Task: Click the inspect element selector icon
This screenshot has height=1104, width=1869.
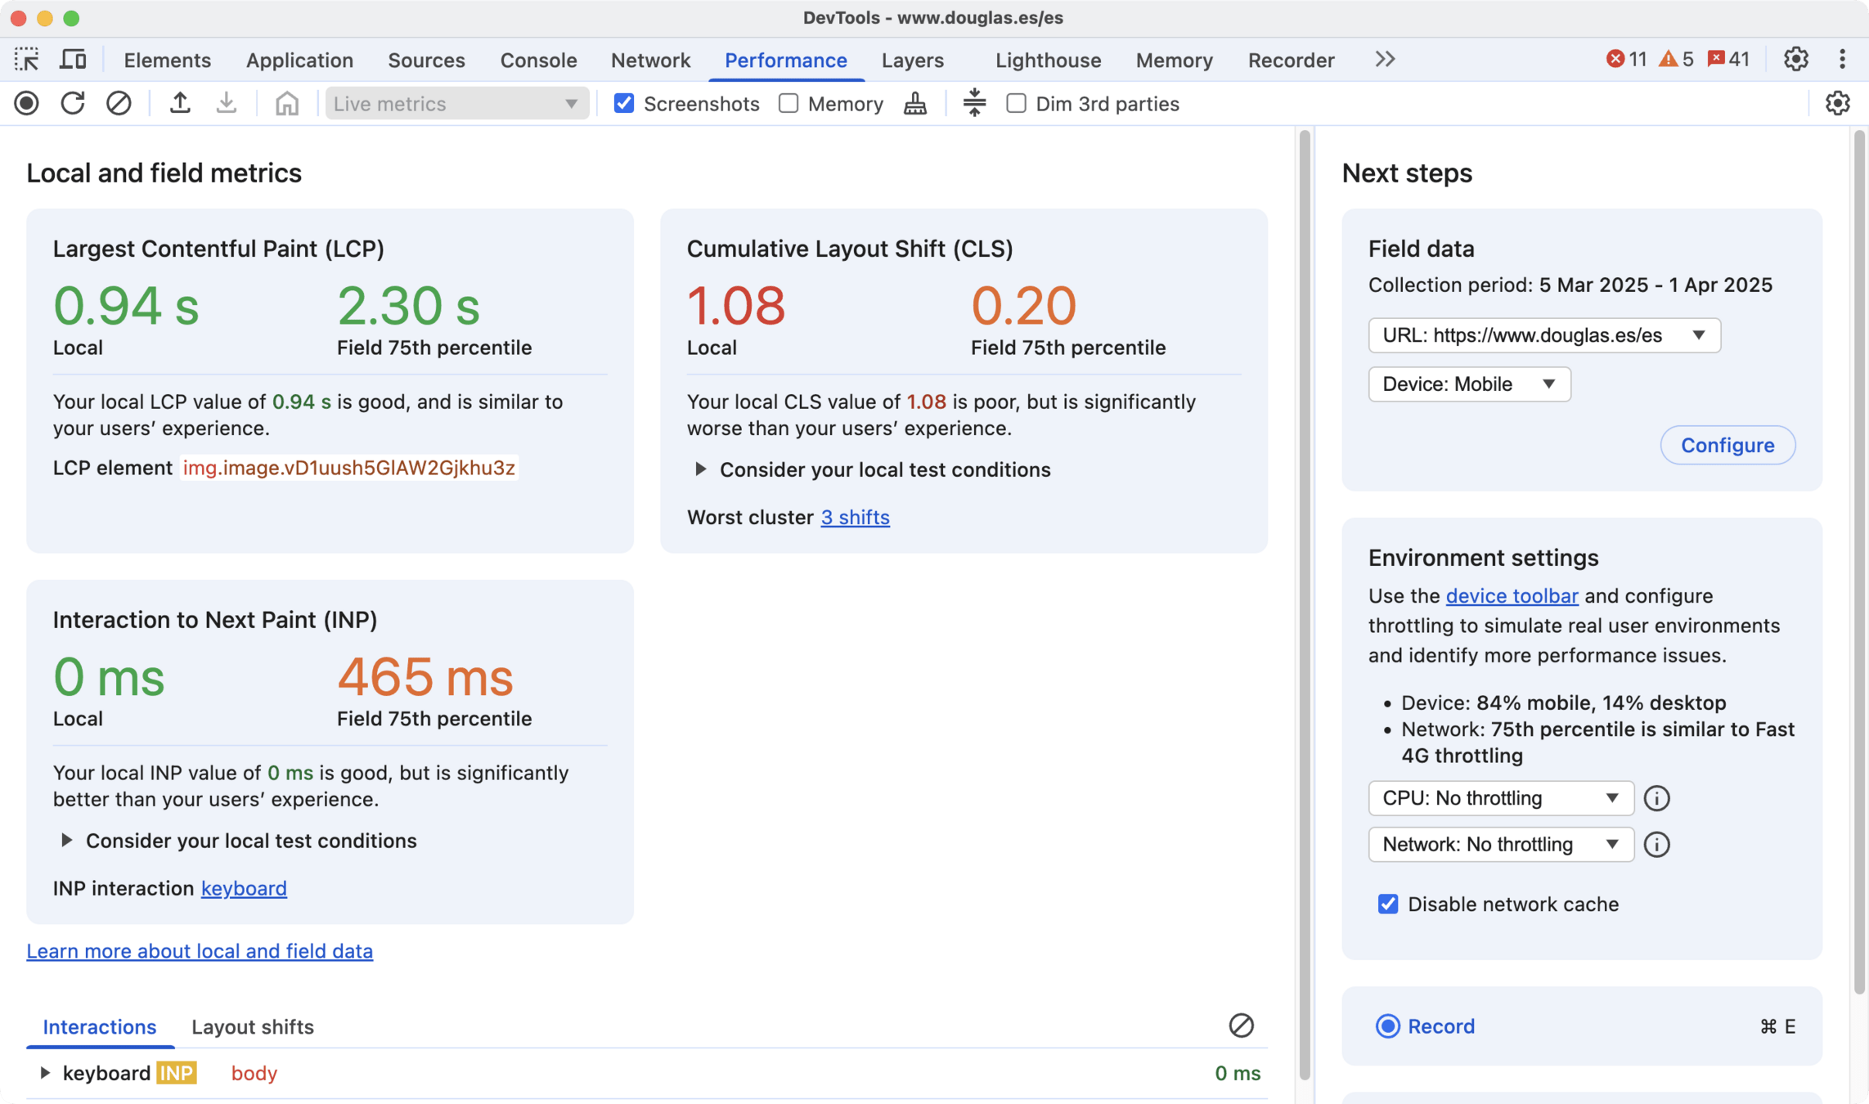Action: (26, 60)
